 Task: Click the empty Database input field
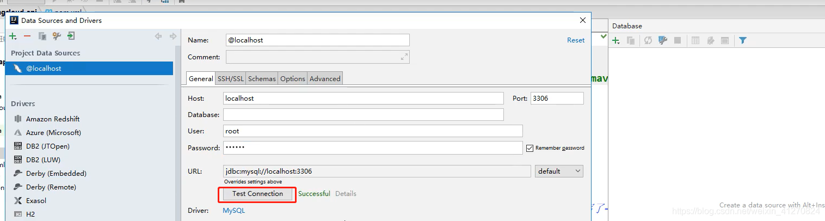click(363, 114)
